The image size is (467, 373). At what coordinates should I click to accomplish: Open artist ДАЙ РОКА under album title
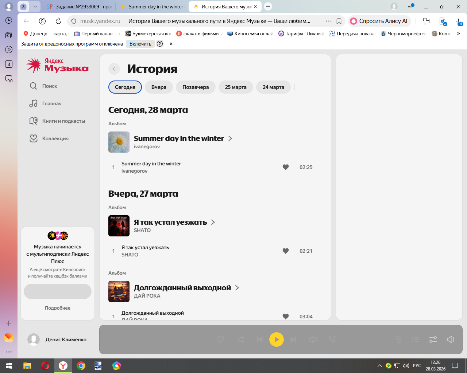(147, 296)
